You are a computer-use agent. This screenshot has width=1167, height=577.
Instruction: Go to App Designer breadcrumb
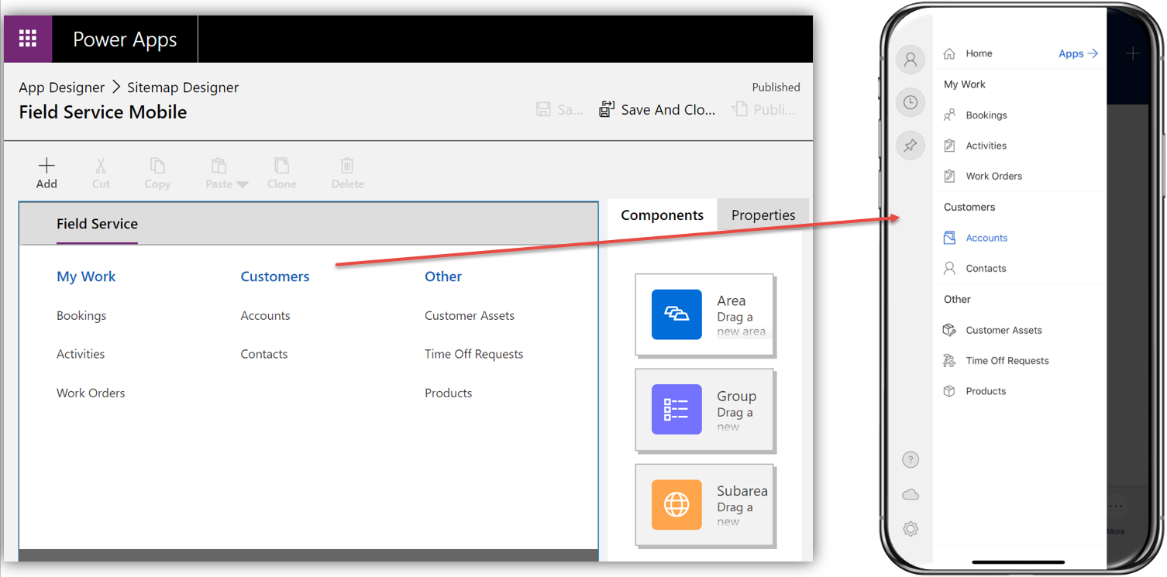[x=62, y=88]
